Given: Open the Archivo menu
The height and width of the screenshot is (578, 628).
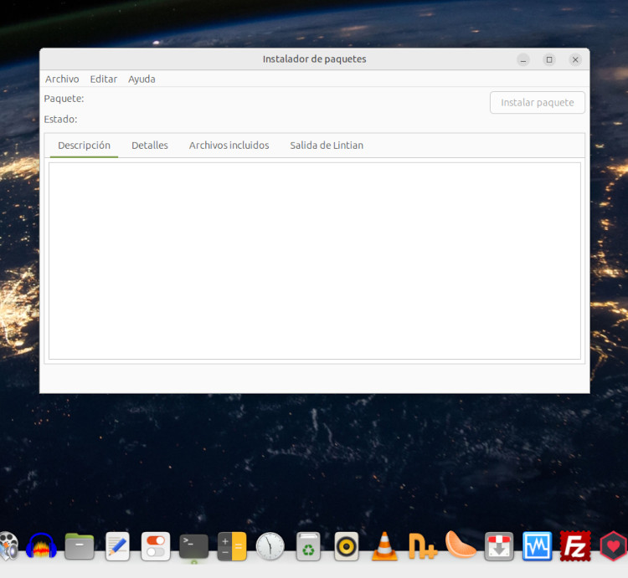Looking at the screenshot, I should pyautogui.click(x=62, y=79).
